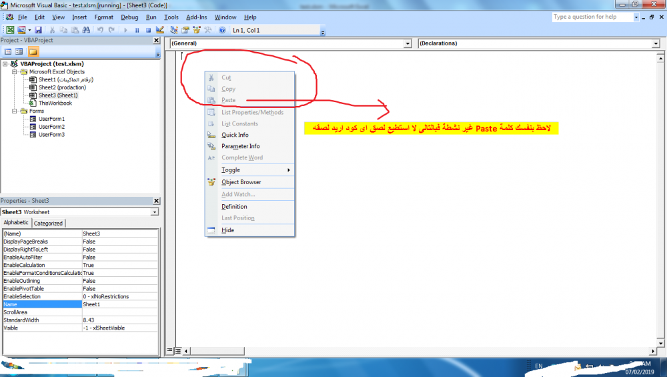Viewport: 667px width, 377px height.
Task: Select UserForm3 in the Forms folder
Action: [x=51, y=135]
